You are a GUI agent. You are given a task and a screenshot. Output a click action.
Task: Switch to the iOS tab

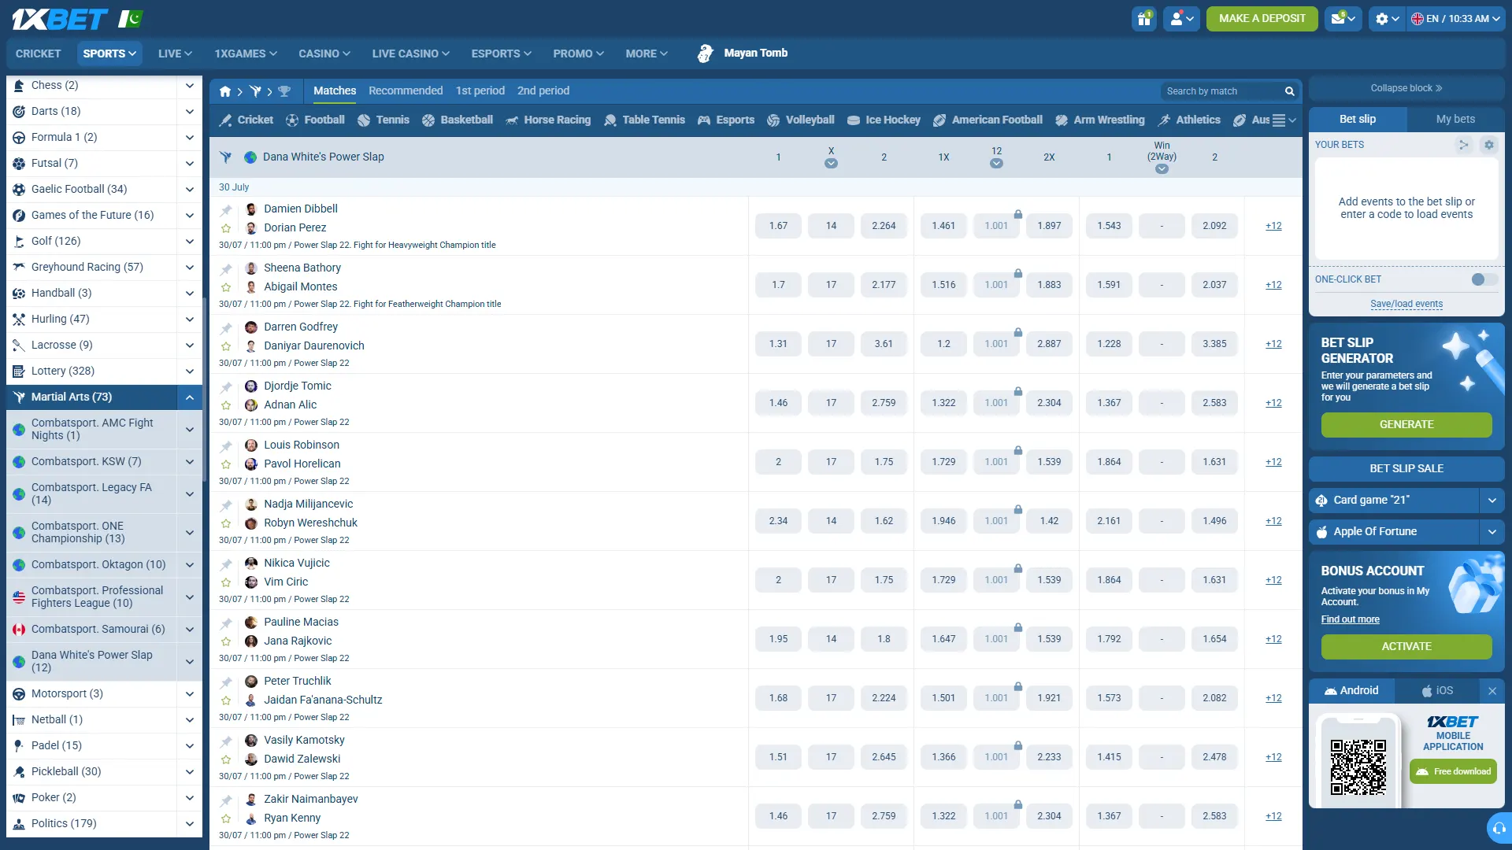[1437, 691]
